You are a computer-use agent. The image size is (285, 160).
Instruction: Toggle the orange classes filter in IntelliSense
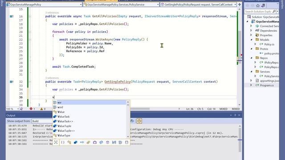click(69, 142)
